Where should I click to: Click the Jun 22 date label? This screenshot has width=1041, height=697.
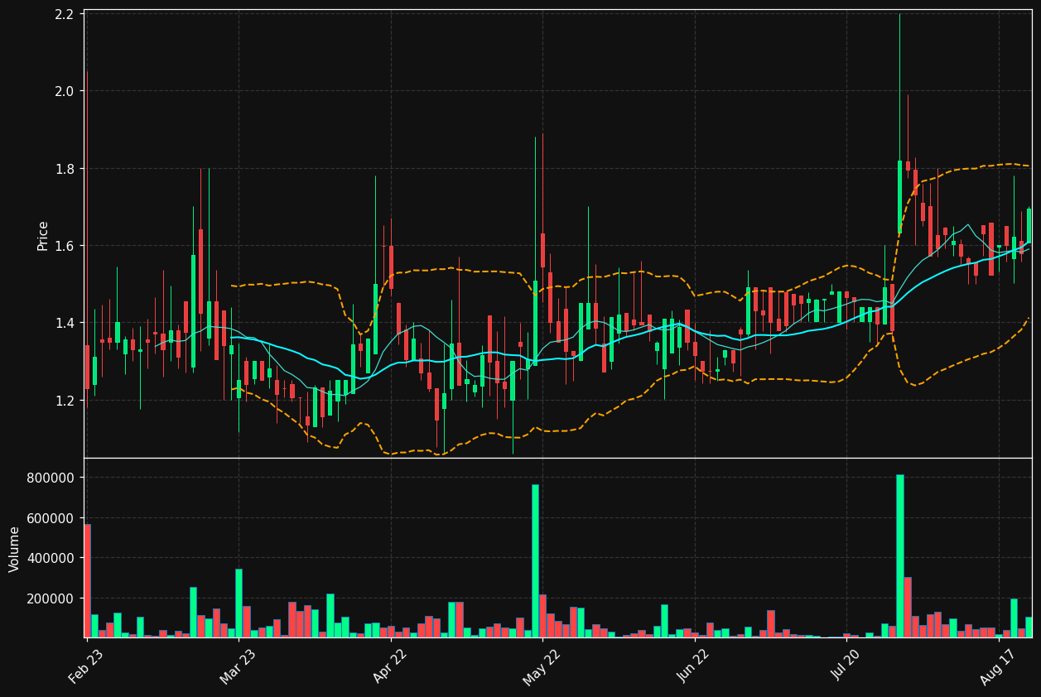coord(694,666)
